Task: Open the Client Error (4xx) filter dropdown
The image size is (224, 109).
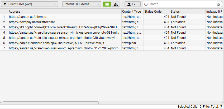Action: pyautogui.click(x=30, y=4)
